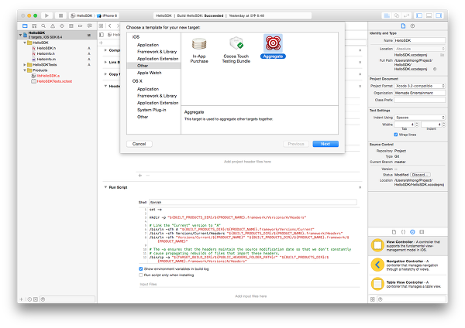Toggle the Utilities pane visibility
The height and width of the screenshot is (328, 465).
click(439, 15)
